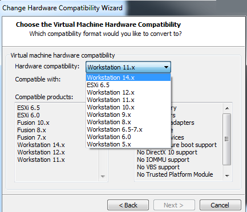Click compatible products list scroll down arrow
Viewport: 247px width, 212px height.
(103, 176)
